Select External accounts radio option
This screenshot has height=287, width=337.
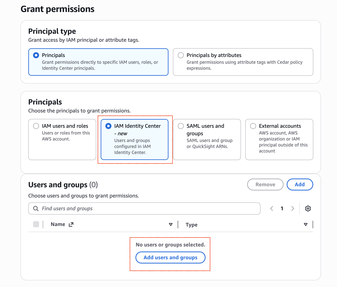click(x=253, y=126)
